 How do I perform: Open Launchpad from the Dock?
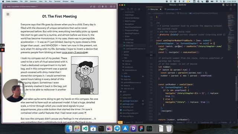(x=77, y=128)
